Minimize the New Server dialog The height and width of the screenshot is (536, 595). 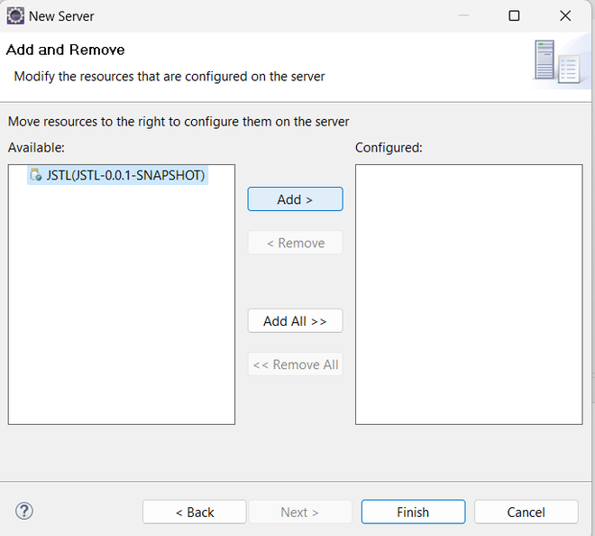[462, 15]
